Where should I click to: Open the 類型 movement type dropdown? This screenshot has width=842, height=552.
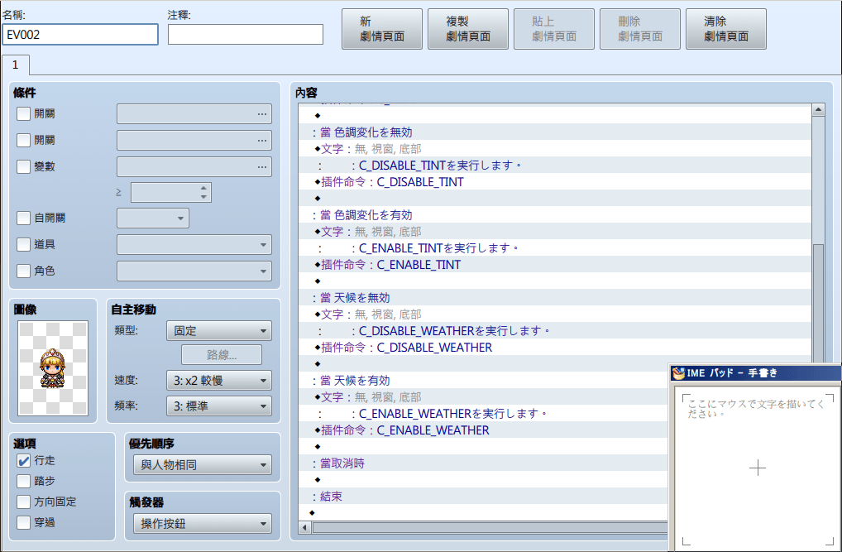[x=219, y=330]
